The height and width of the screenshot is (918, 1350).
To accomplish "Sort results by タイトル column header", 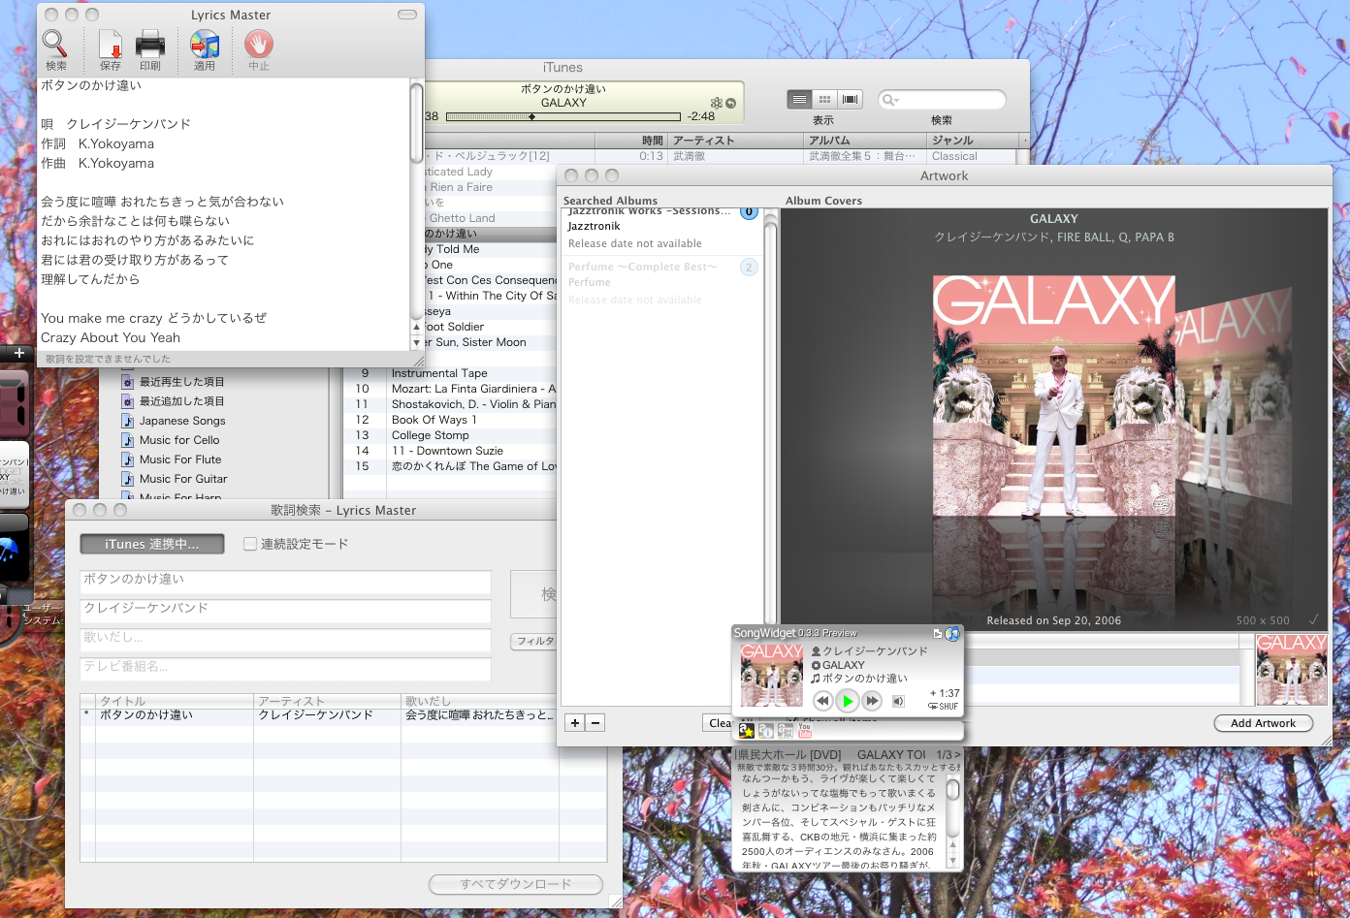I will (175, 701).
